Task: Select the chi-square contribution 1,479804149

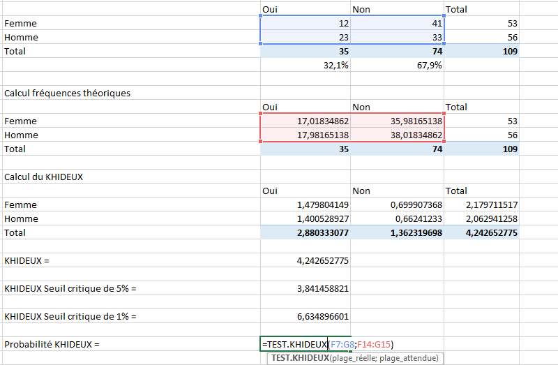Action: point(306,204)
